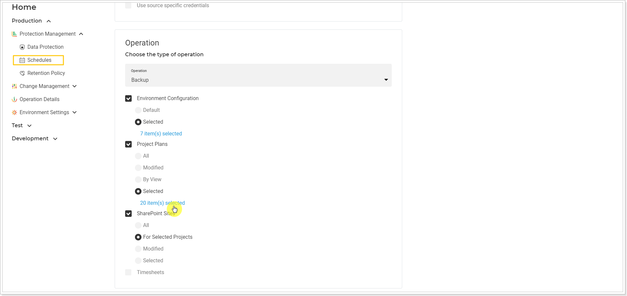Open the 7 item(s) selected link

[161, 133]
